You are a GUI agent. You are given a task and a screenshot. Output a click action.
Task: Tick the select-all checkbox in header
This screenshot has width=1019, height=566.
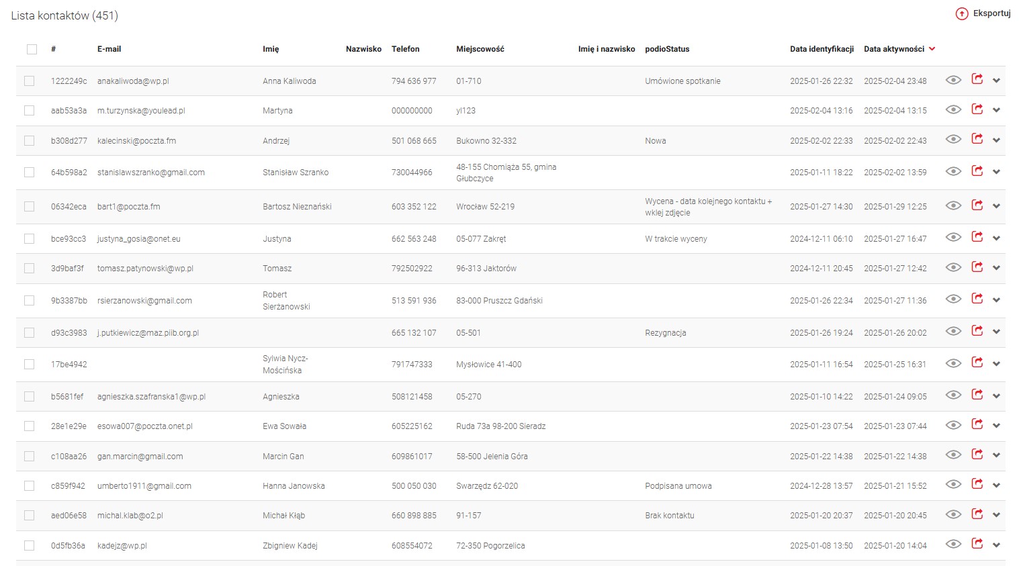(32, 49)
